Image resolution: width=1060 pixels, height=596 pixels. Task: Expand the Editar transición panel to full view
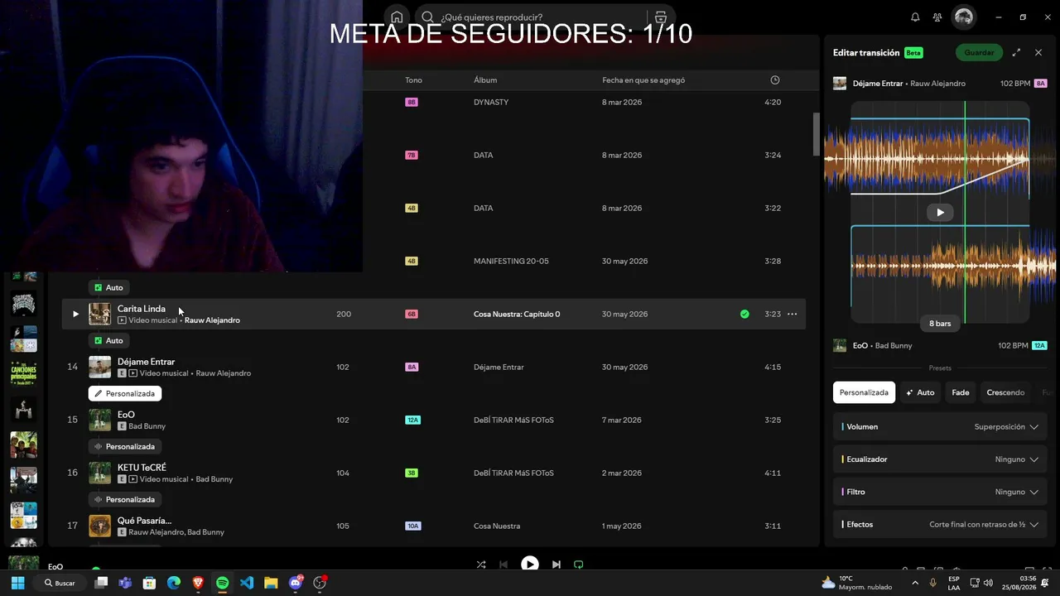click(x=1016, y=53)
